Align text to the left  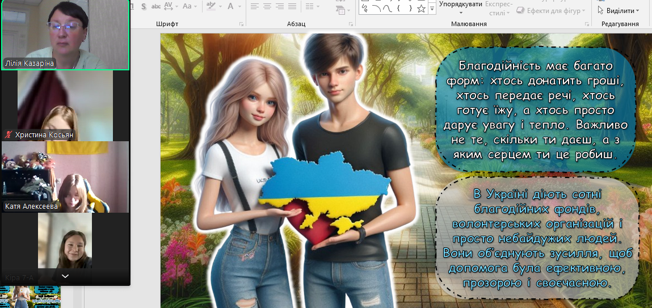click(x=255, y=7)
